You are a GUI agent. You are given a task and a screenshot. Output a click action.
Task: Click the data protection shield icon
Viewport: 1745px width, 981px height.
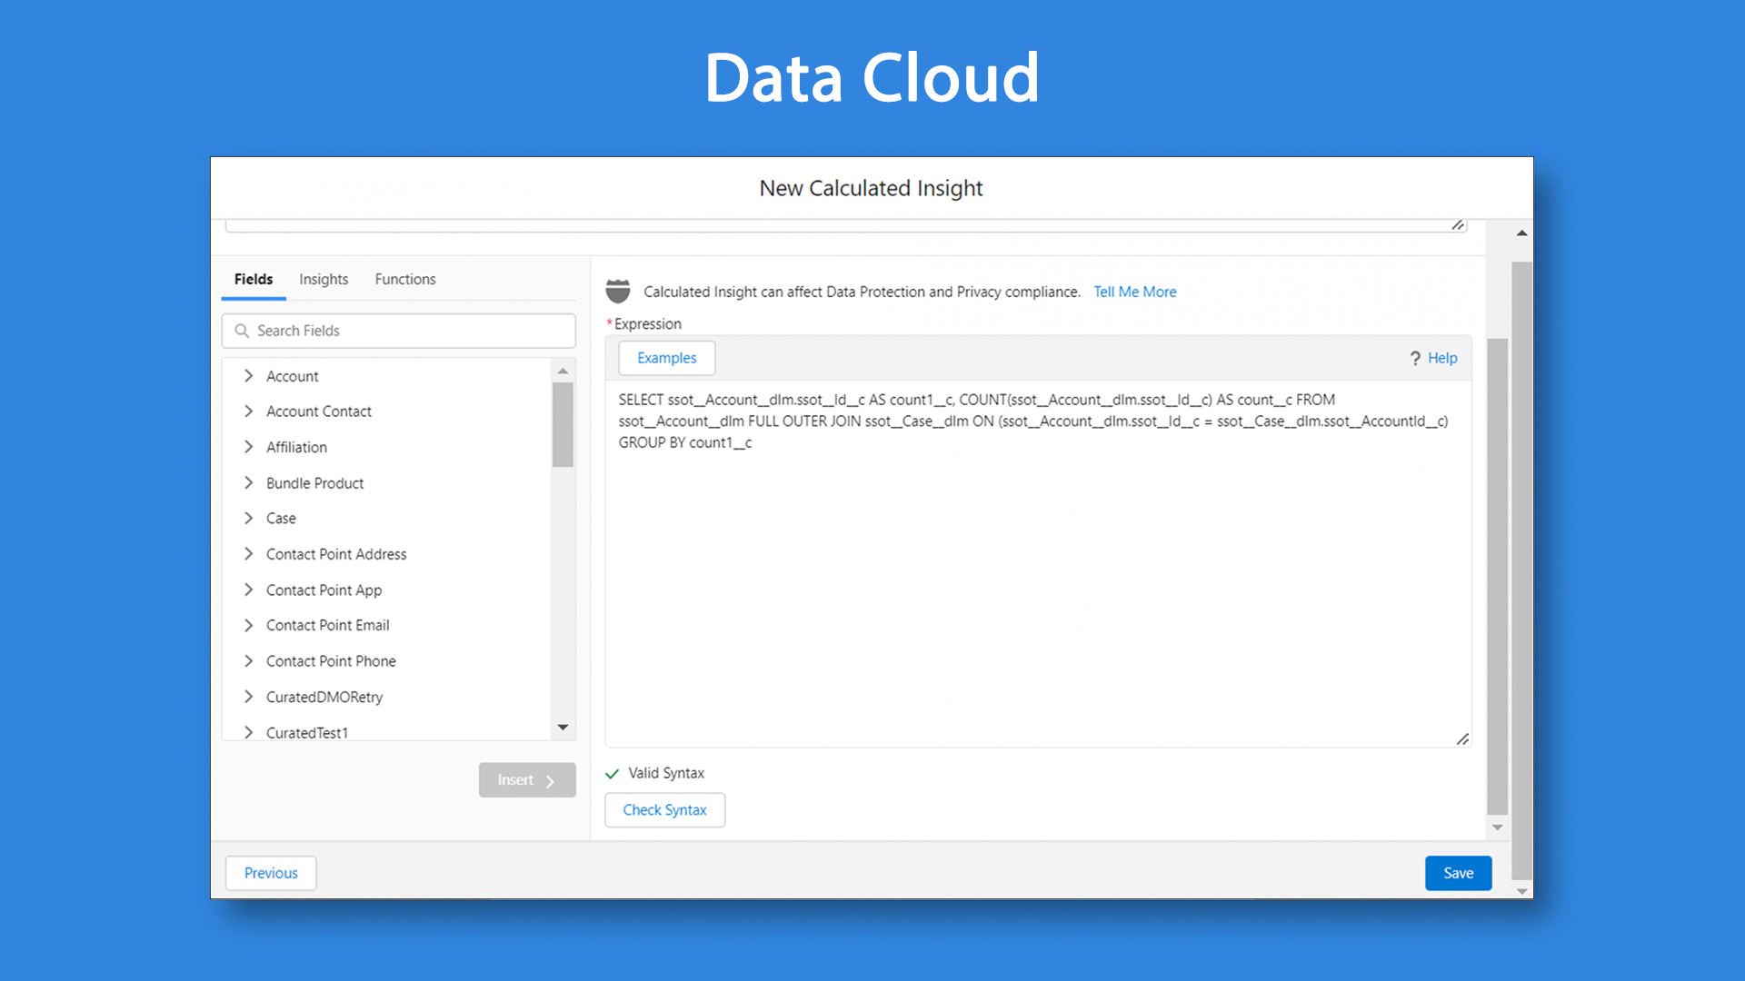tap(618, 291)
